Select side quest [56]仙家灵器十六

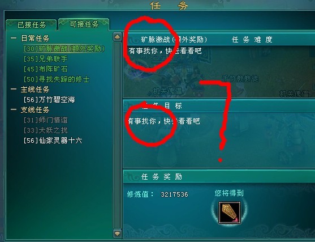point(53,141)
